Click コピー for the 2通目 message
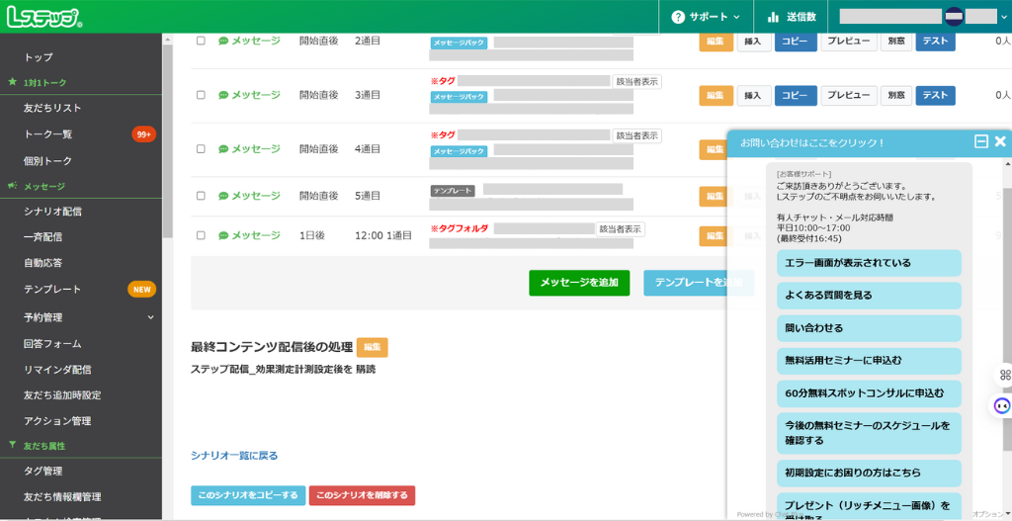This screenshot has width=1012, height=521. tap(796, 42)
